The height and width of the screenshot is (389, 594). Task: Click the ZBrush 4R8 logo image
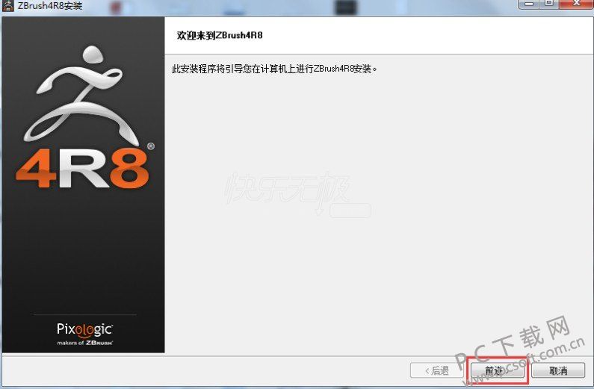pyautogui.click(x=84, y=117)
